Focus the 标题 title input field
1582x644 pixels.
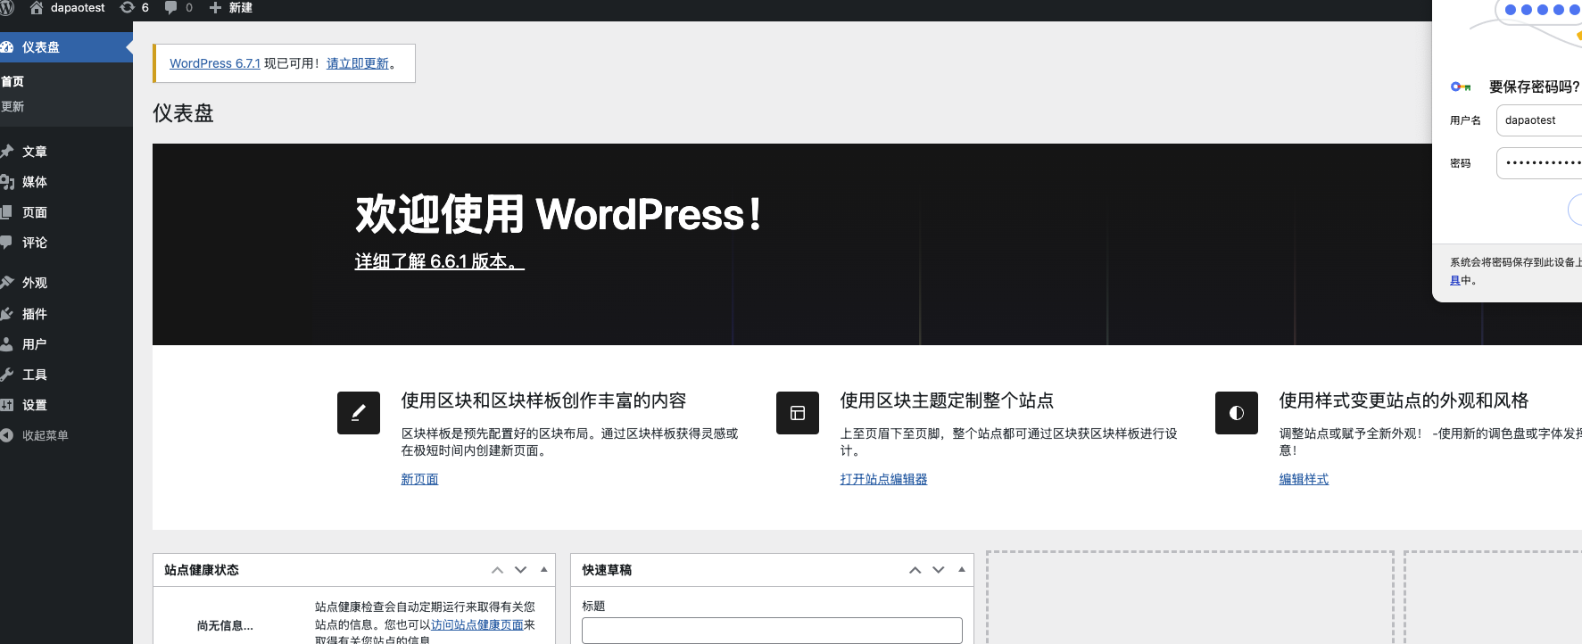point(772,631)
